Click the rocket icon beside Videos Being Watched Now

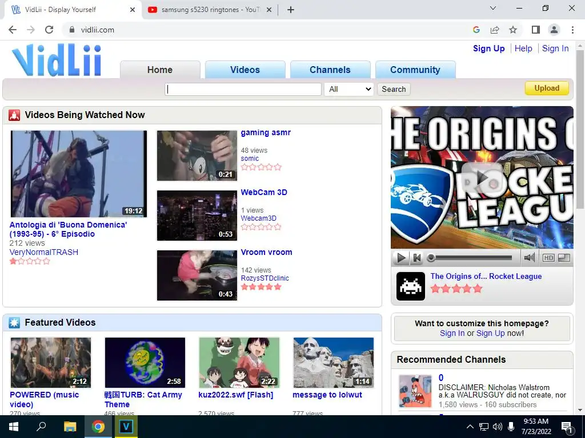[x=14, y=115]
